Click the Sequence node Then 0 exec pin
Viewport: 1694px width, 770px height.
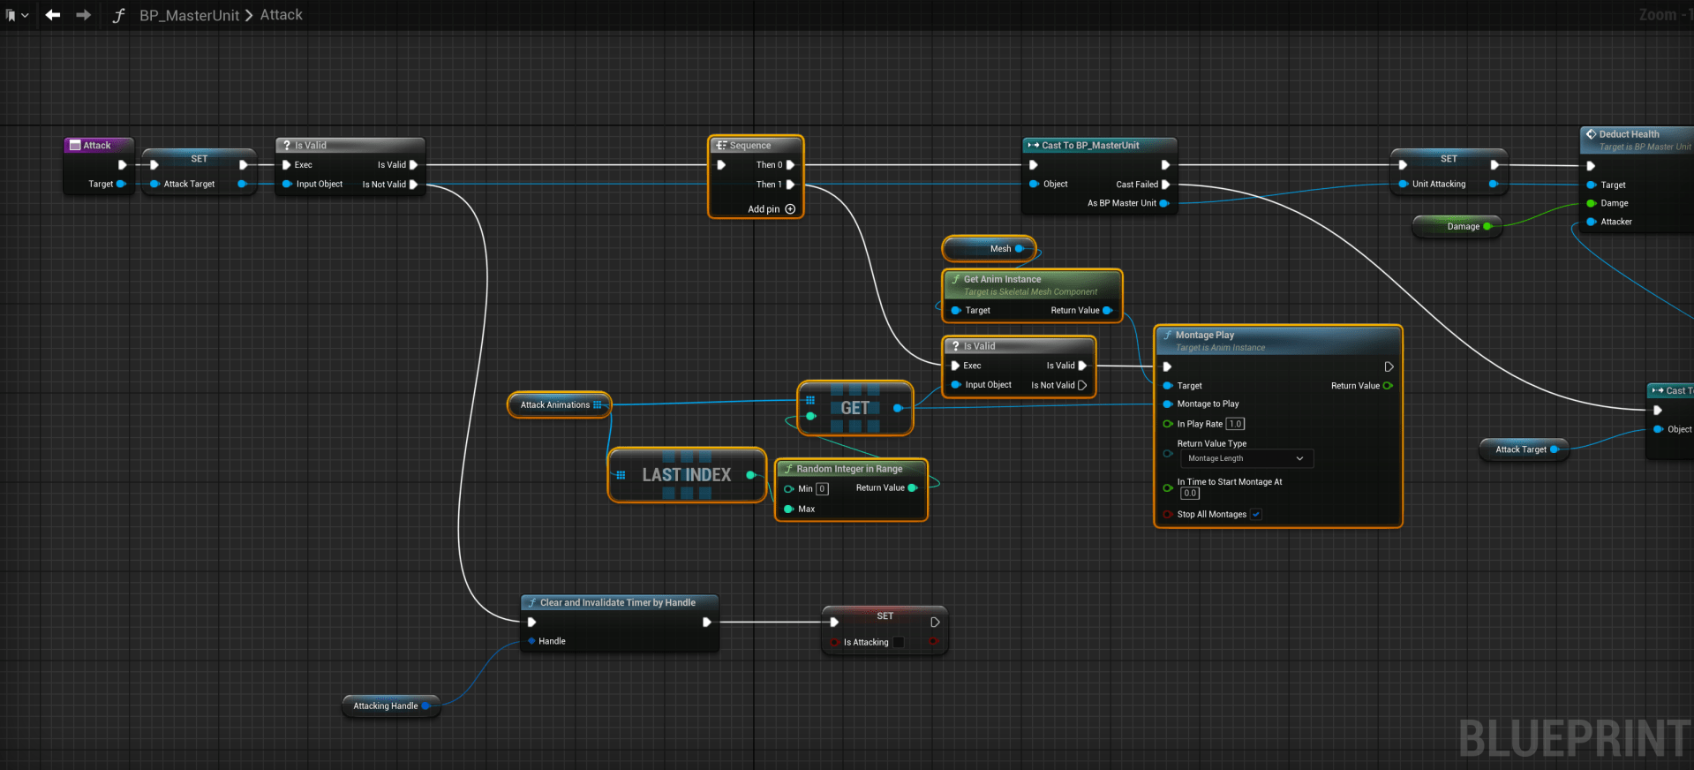point(790,165)
